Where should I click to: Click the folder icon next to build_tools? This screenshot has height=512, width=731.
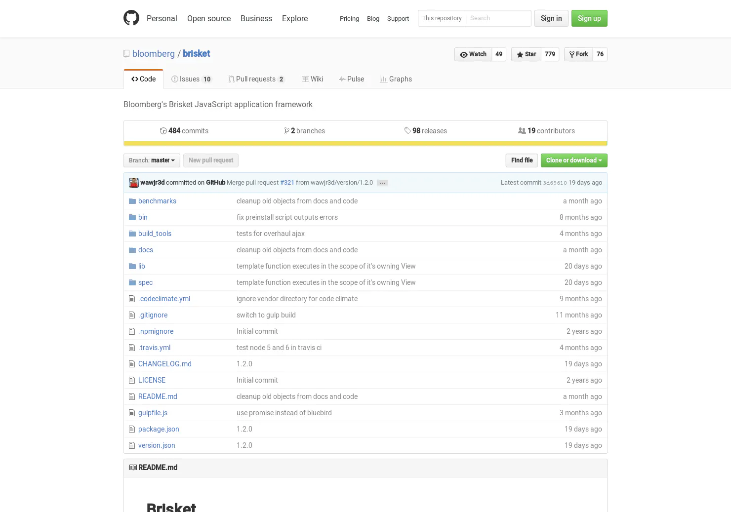[132, 234]
